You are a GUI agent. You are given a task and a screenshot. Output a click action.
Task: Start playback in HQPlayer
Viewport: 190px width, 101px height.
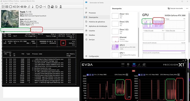[3, 7]
